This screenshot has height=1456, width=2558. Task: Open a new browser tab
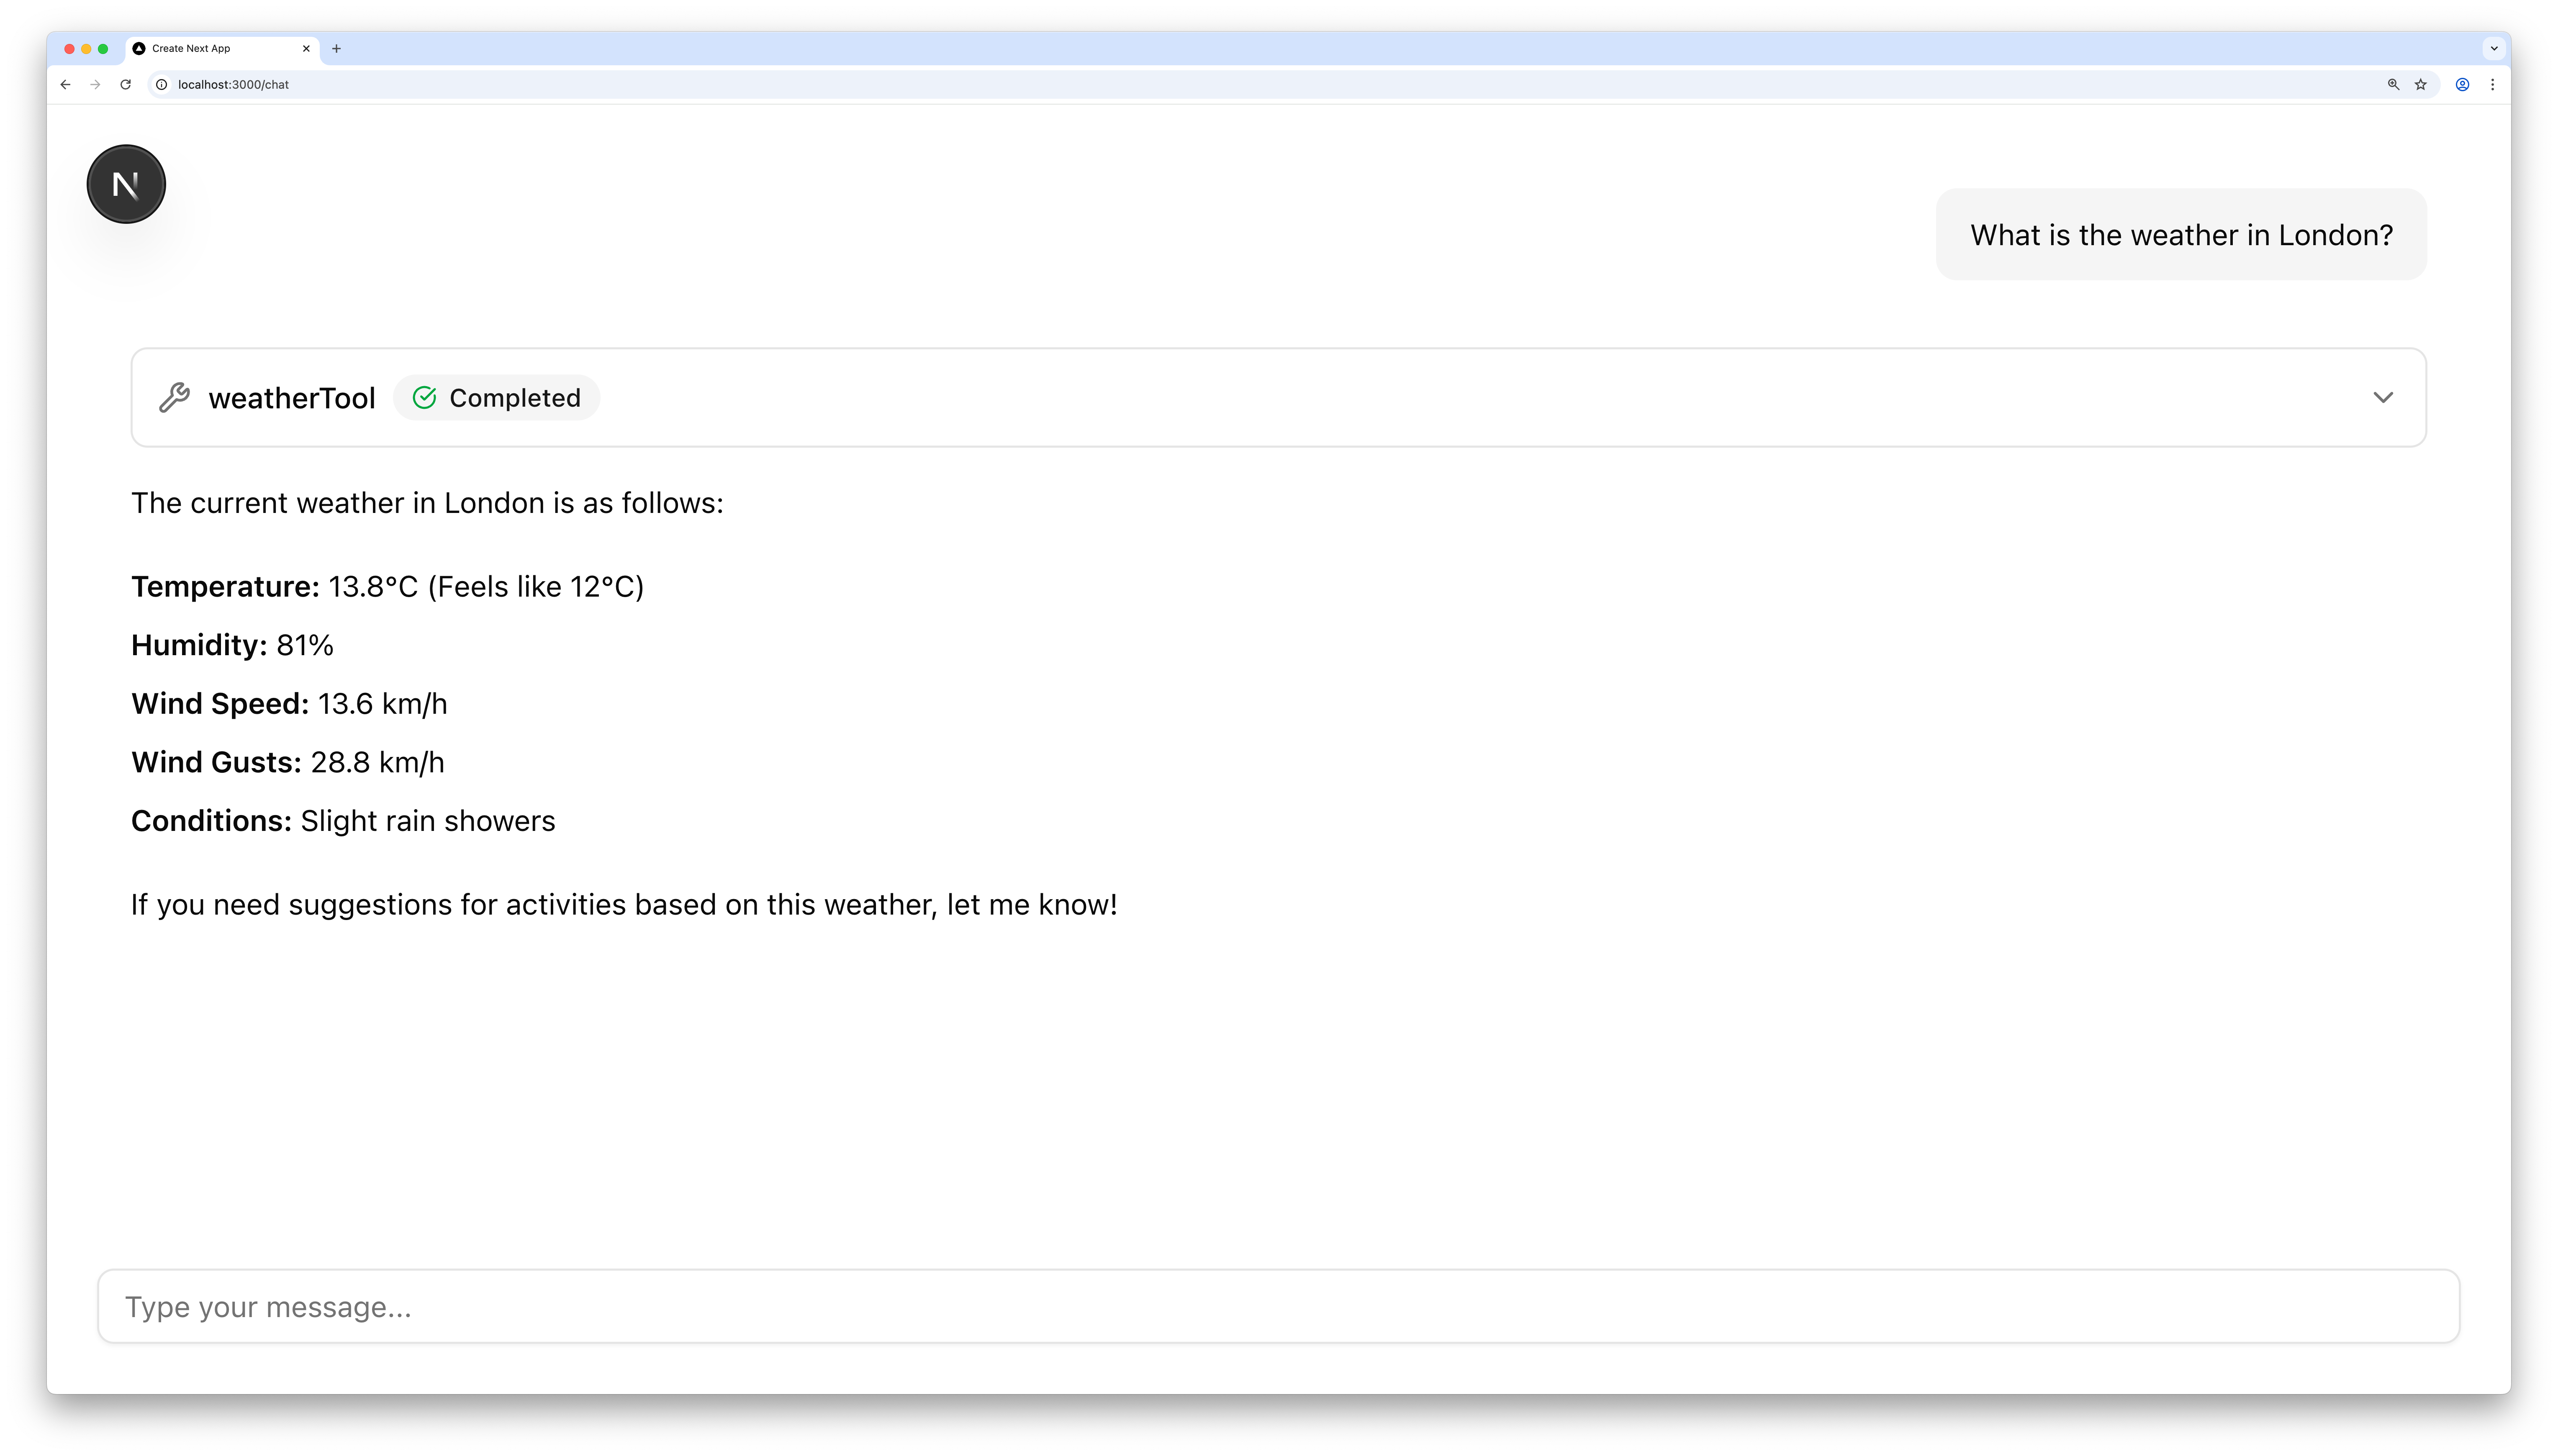click(x=337, y=48)
